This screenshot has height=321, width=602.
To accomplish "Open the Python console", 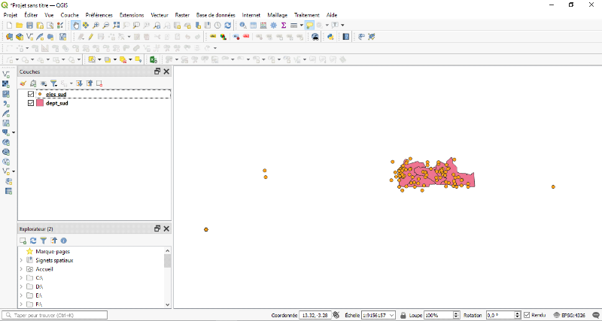I will 330,36.
